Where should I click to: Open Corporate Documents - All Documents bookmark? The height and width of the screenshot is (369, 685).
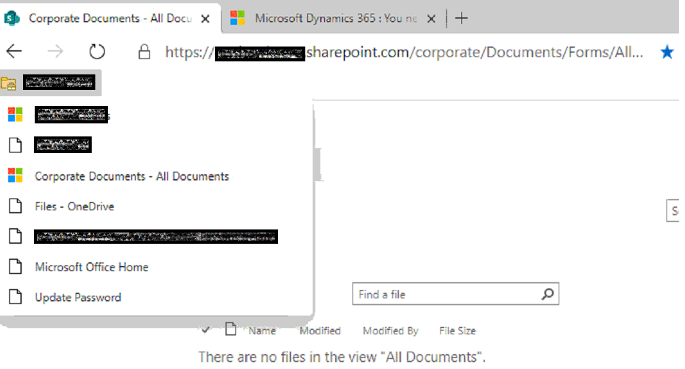click(x=131, y=176)
